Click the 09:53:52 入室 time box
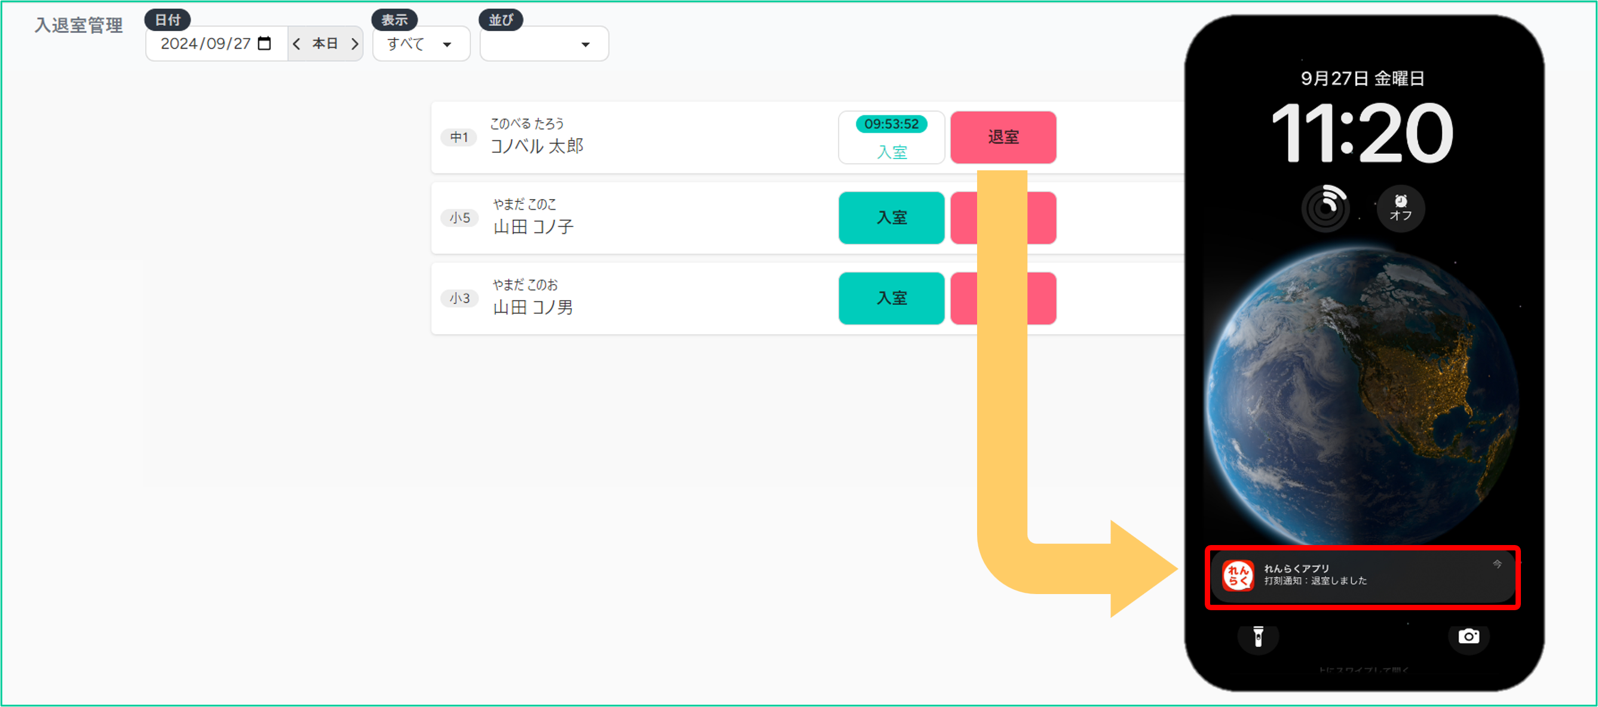The width and height of the screenshot is (1598, 707). coord(892,137)
